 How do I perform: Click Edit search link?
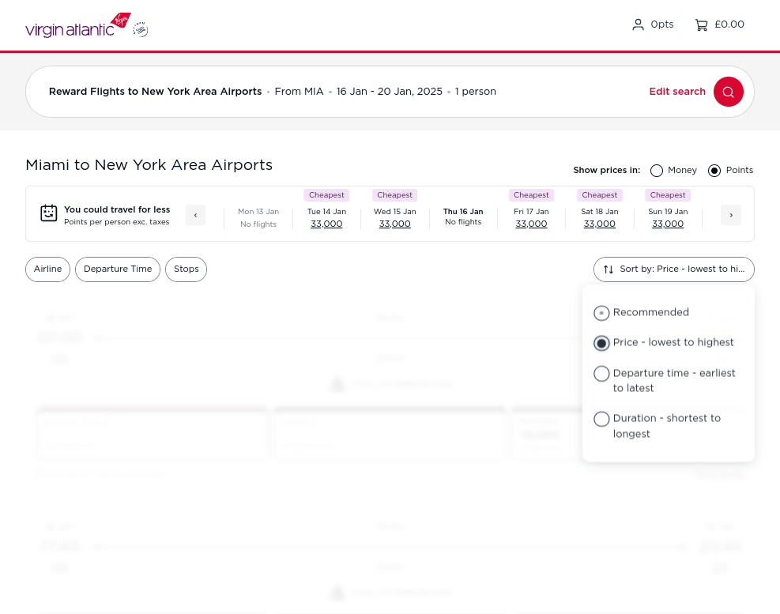tap(677, 92)
